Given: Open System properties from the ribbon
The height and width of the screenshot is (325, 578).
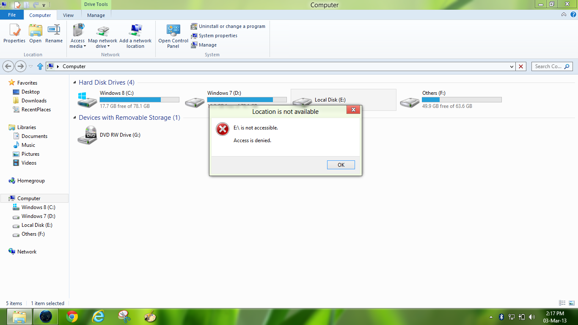Looking at the screenshot, I should point(214,36).
